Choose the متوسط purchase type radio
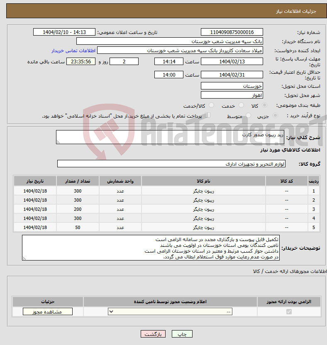327x345 pixels. 248,115
